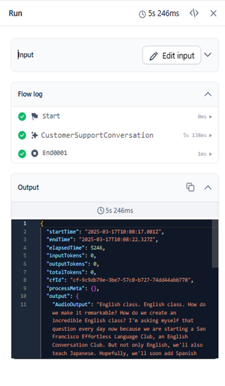The image size is (225, 386).
Task: Click the green check next to Start
Action: pos(22,116)
